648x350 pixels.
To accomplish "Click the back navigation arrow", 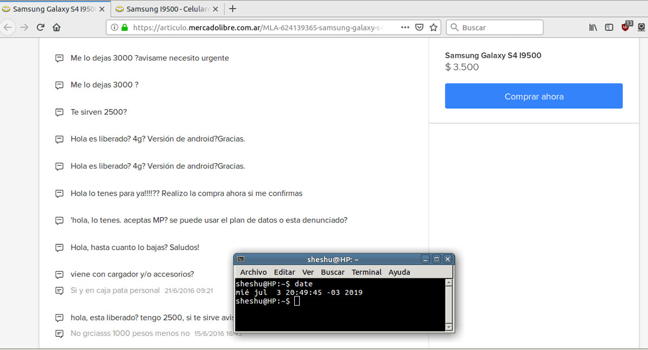I will click(x=8, y=28).
